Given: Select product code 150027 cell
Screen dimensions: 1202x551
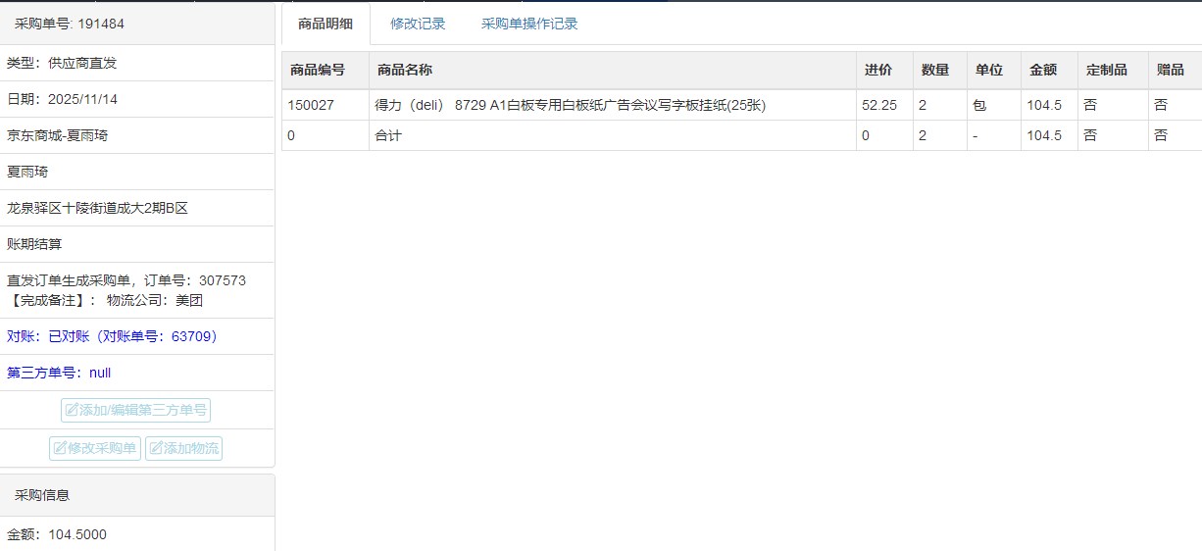Looking at the screenshot, I should [x=311, y=105].
